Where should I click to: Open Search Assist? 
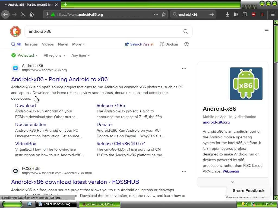[139, 44]
